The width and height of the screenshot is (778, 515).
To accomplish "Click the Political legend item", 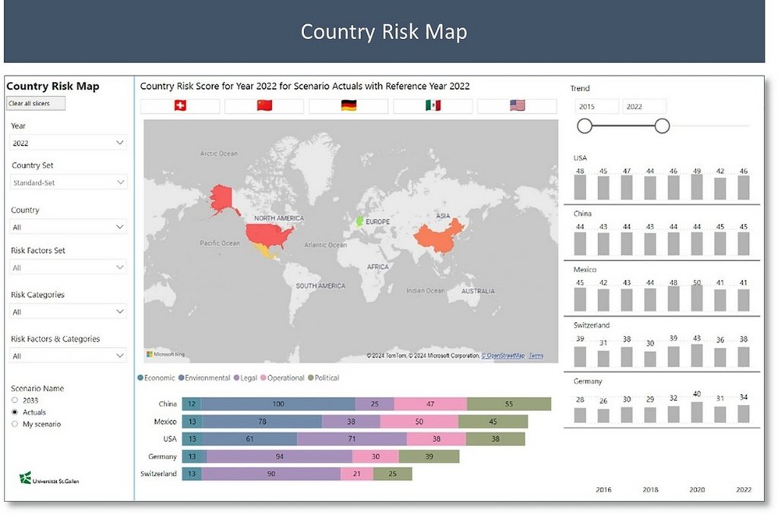I will pyautogui.click(x=324, y=378).
